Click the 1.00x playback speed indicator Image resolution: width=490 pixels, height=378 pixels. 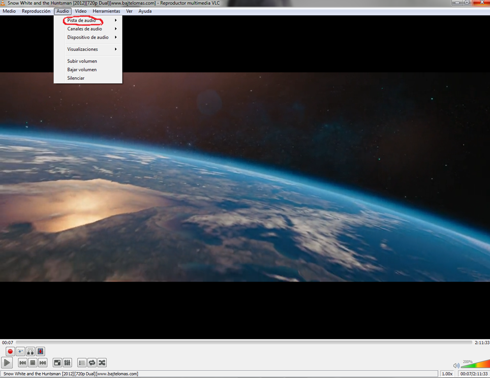coord(447,374)
